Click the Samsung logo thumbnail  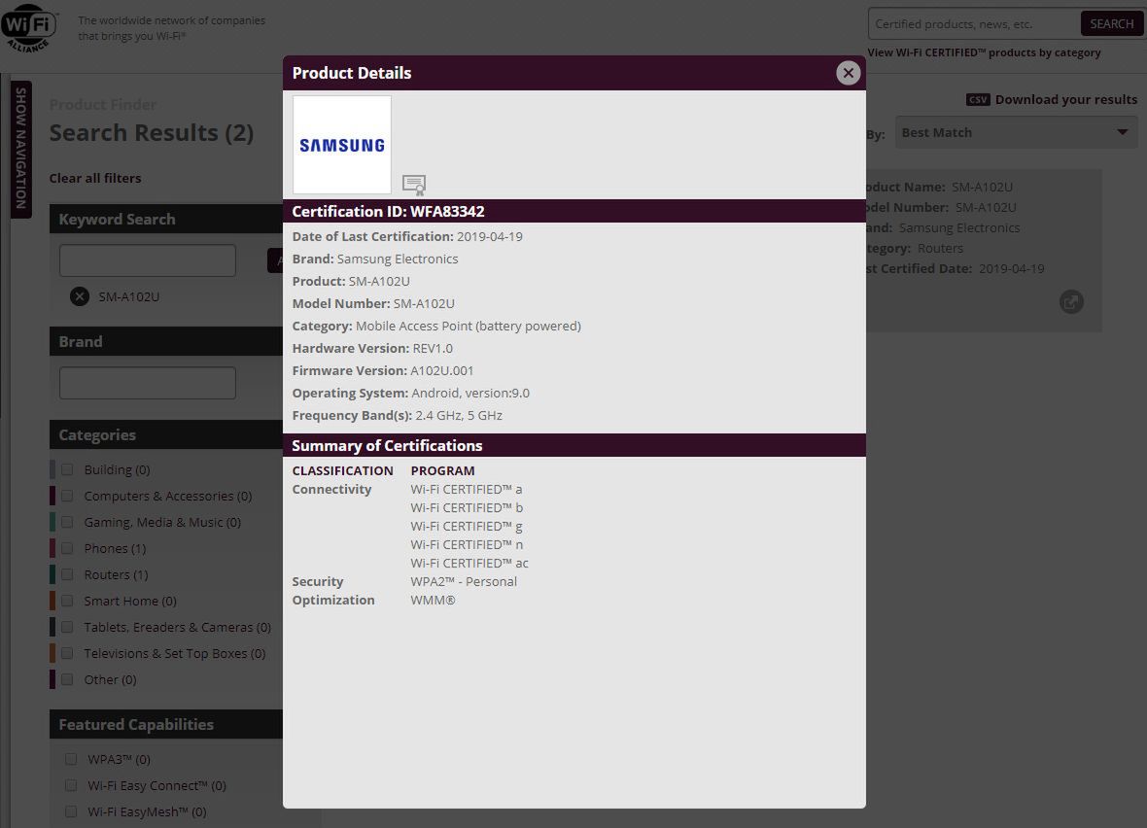tap(341, 145)
